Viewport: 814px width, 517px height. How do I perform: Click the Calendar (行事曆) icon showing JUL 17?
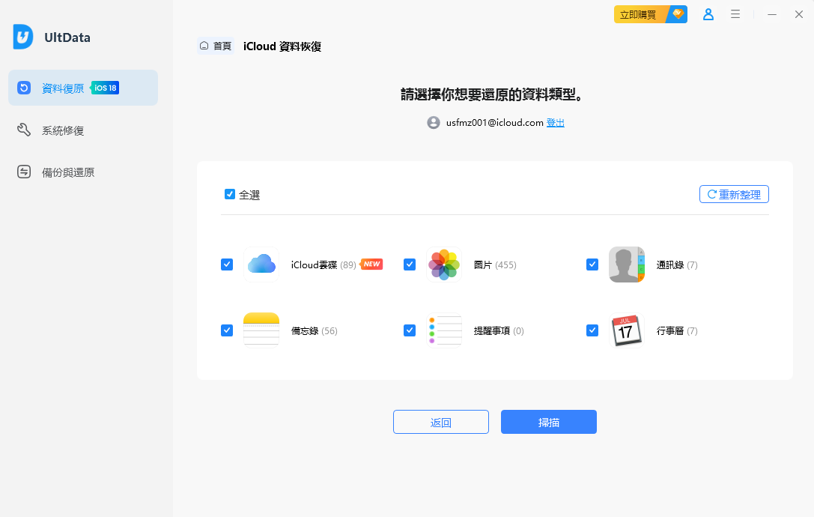(x=626, y=330)
